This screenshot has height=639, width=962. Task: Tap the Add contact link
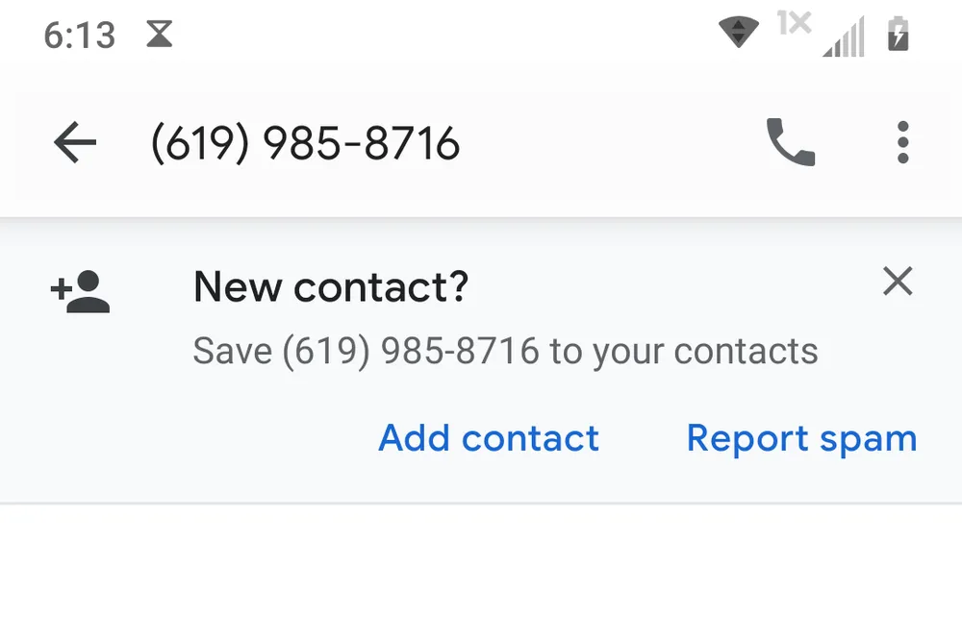(x=489, y=438)
